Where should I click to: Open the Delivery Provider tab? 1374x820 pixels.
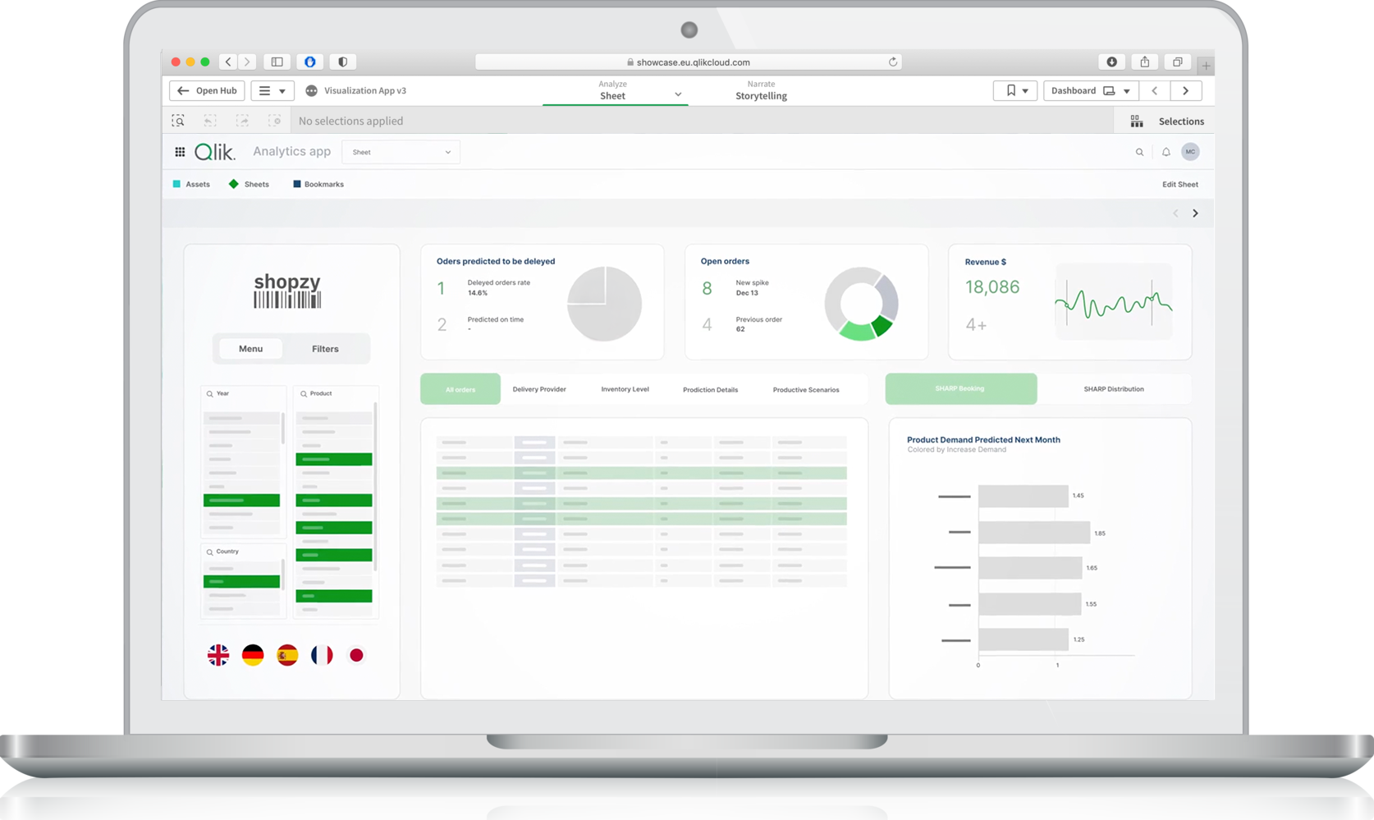(540, 388)
